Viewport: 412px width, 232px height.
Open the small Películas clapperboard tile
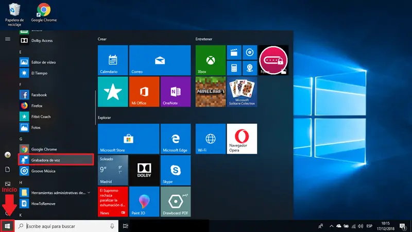[x=234, y=53]
